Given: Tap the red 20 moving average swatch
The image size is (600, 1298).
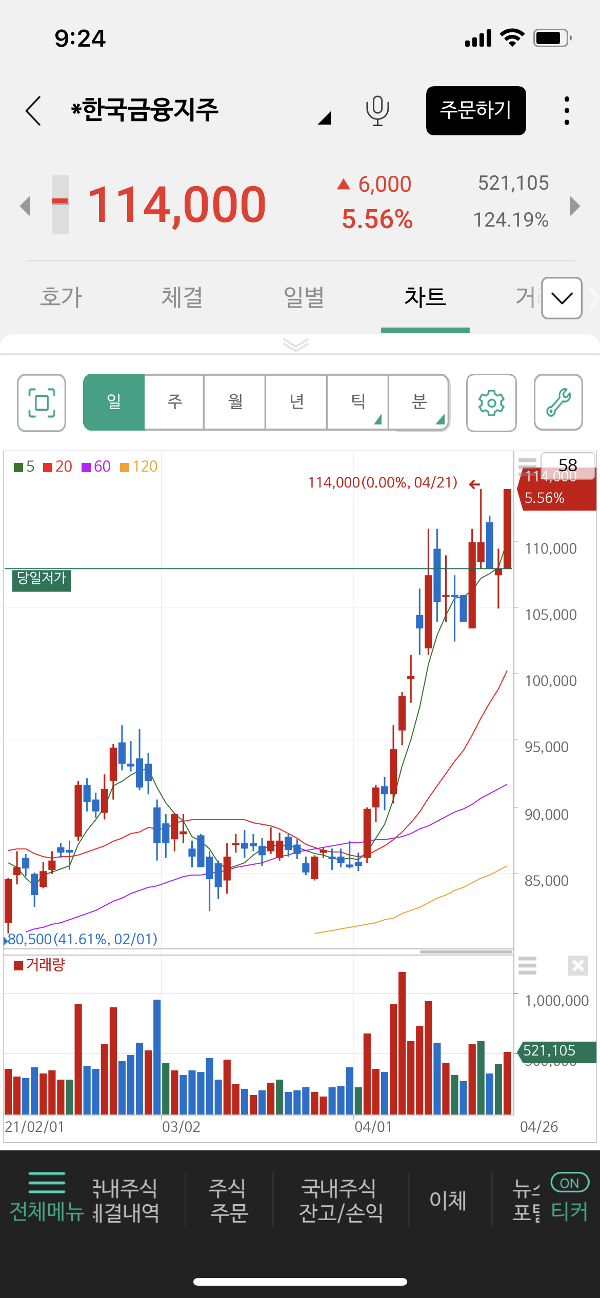Looking at the screenshot, I should [48, 467].
